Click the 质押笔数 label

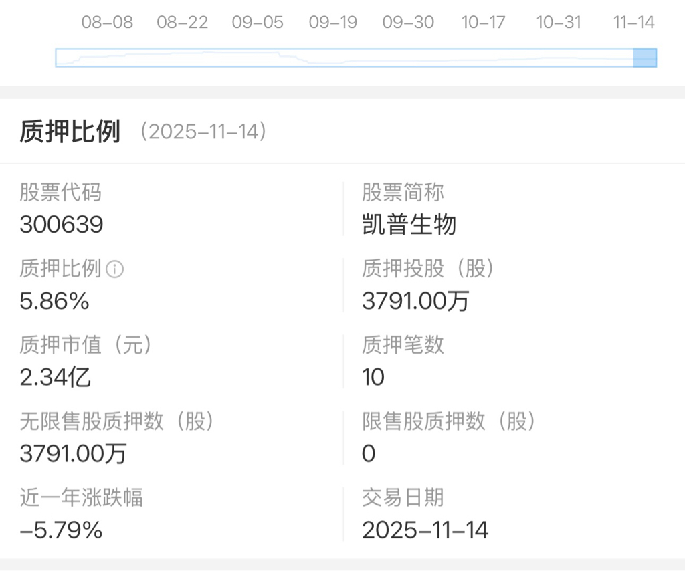pyautogui.click(x=403, y=345)
